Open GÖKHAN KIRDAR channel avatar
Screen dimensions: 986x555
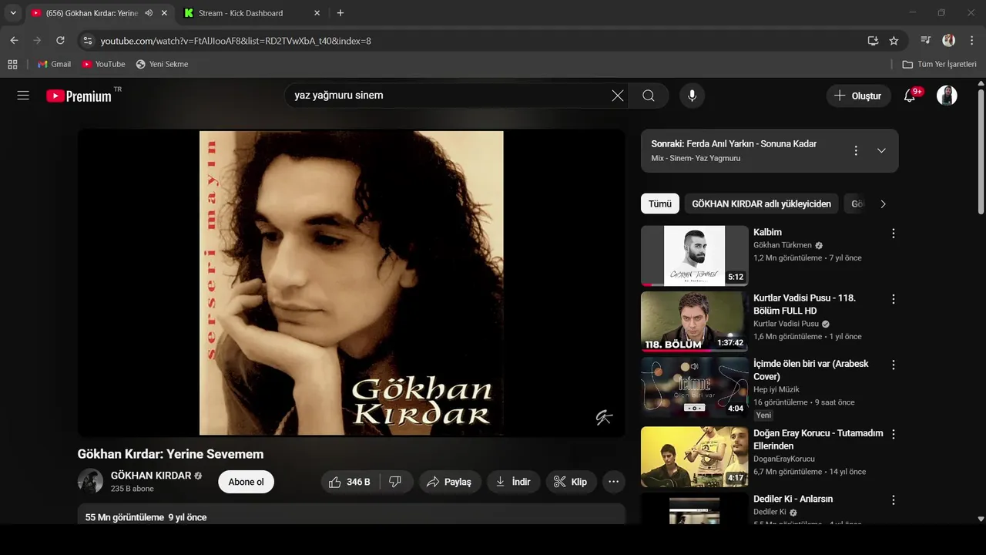click(90, 481)
